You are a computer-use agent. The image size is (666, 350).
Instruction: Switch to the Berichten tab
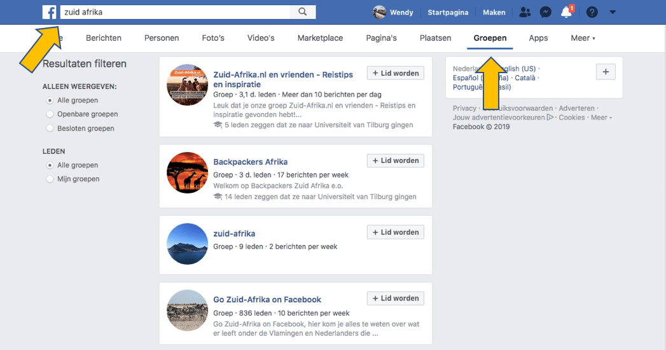coord(104,38)
